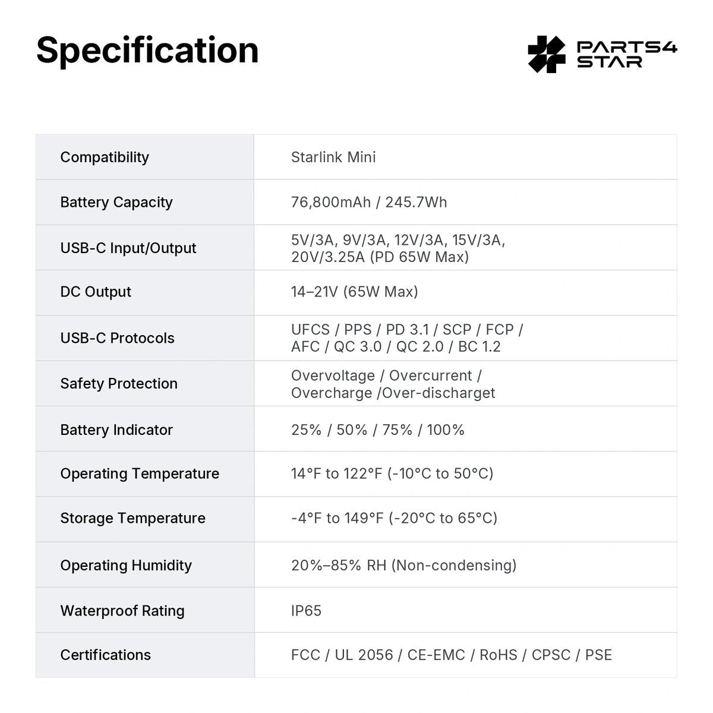Screen dimensions: 713x713
Task: Click the Safety Protection label
Action: point(119,383)
